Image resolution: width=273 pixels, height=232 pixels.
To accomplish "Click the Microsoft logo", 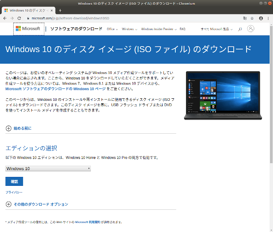I will tap(28, 29).
